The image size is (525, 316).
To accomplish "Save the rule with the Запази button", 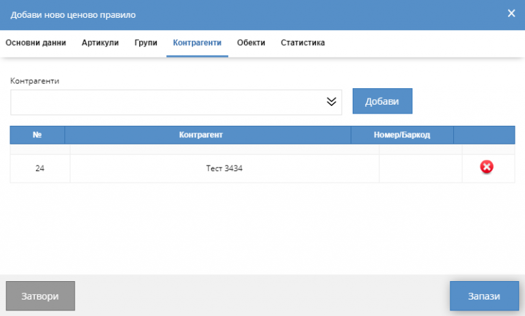I will click(x=484, y=296).
